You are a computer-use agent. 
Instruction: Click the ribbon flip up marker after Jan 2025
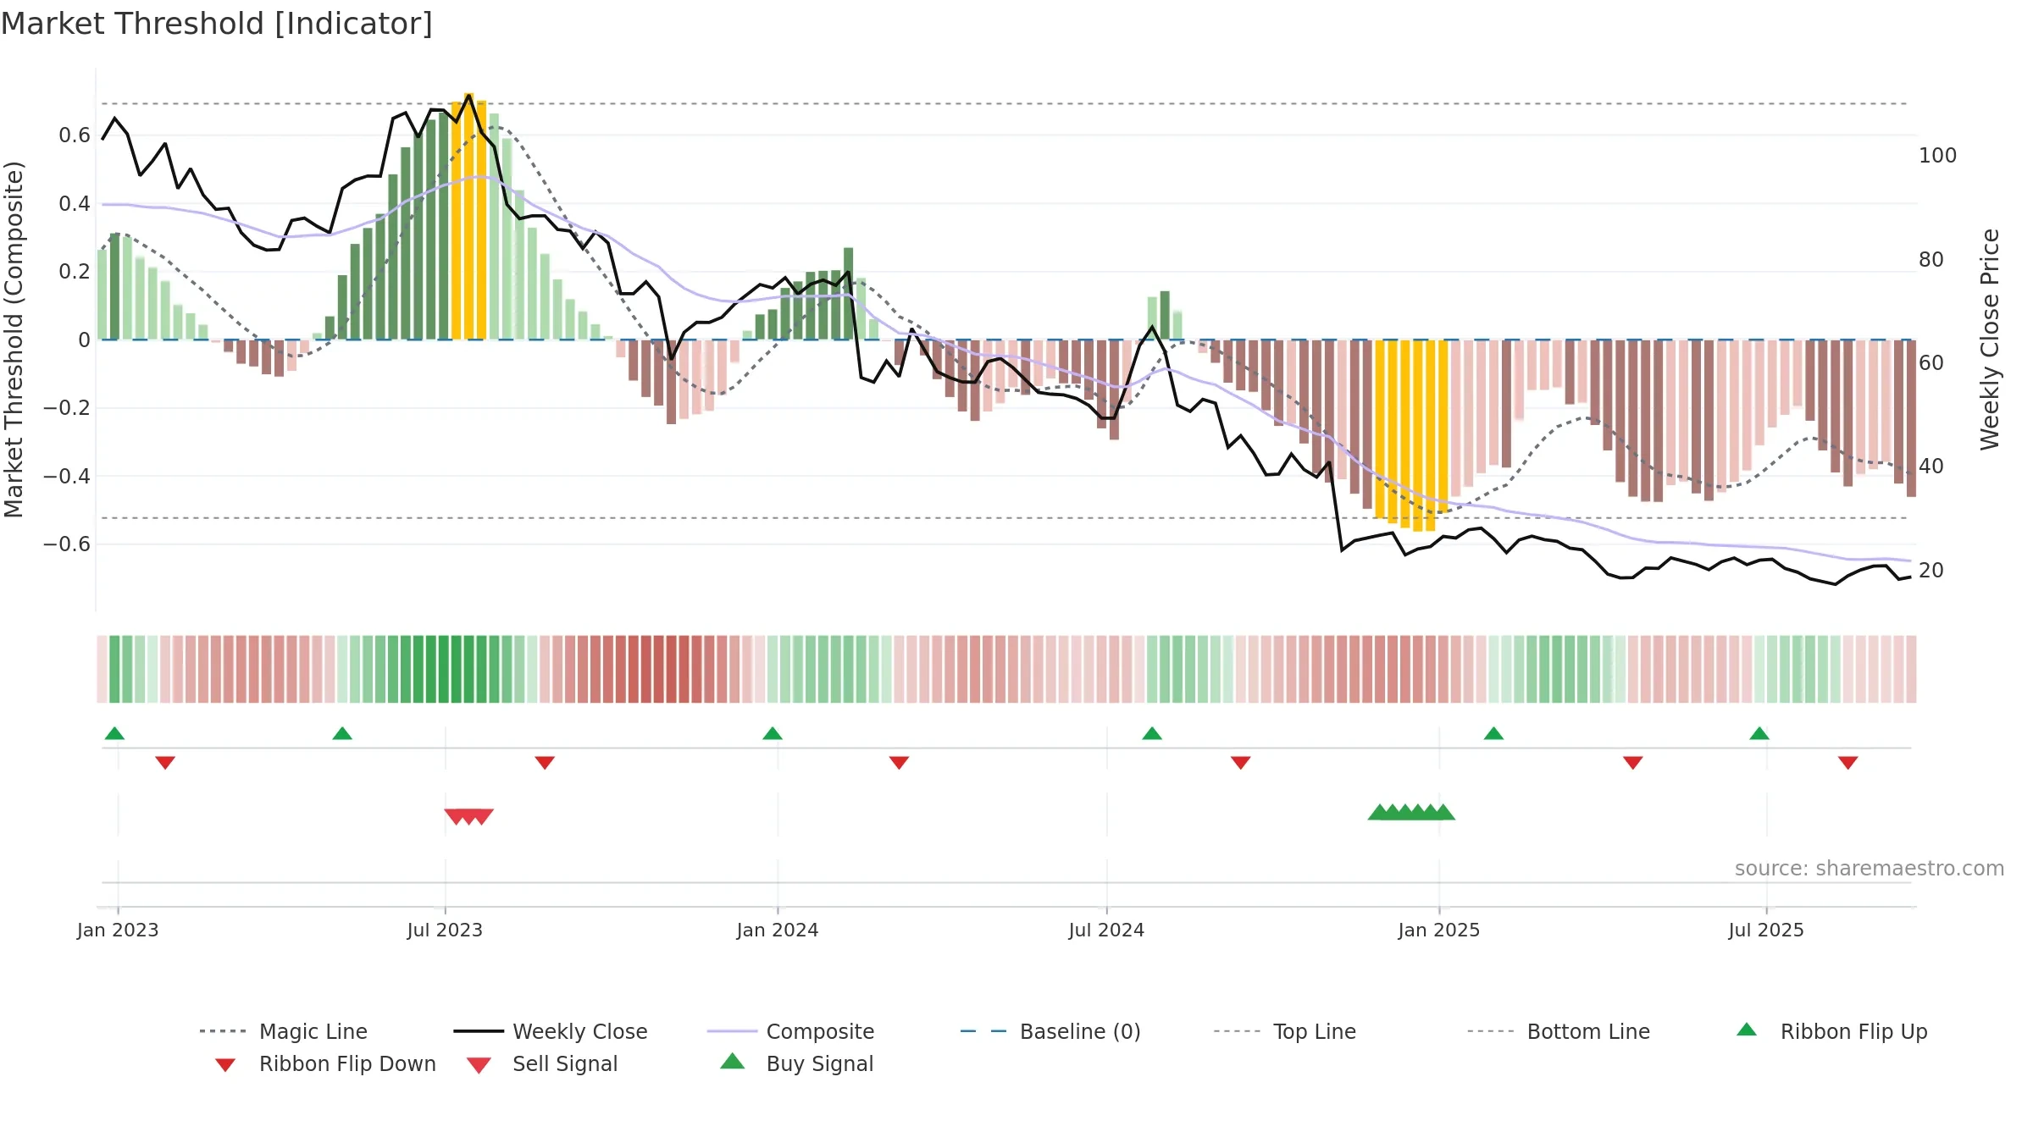coord(1493,733)
